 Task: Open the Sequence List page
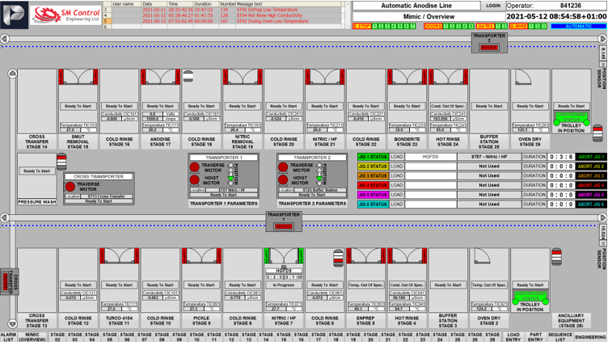pyautogui.click(x=560, y=337)
